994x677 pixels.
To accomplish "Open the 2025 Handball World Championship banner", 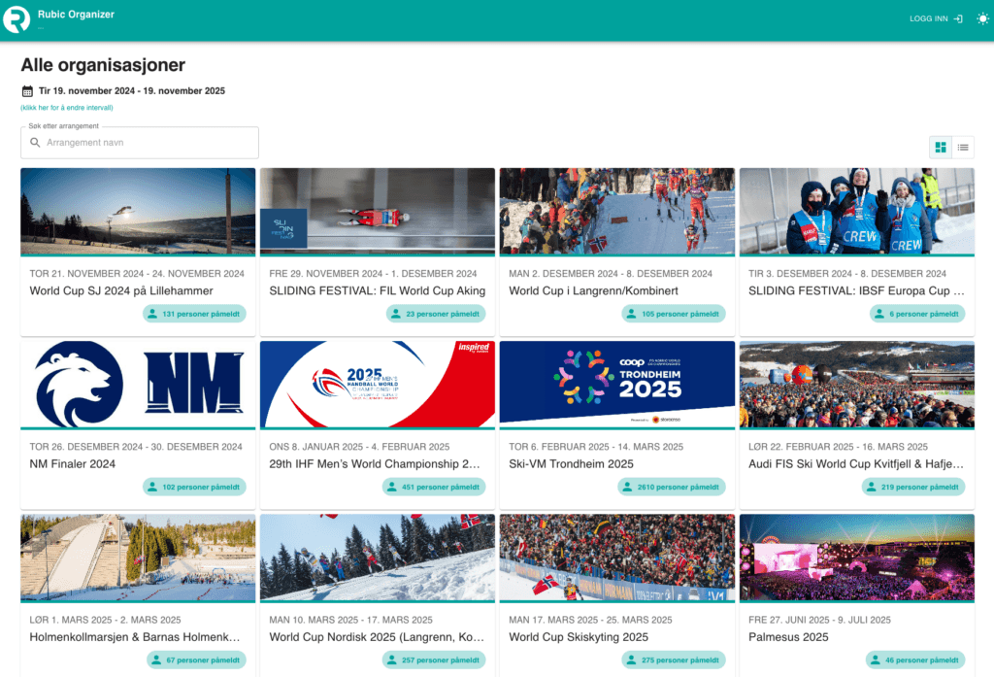I will (x=378, y=385).
